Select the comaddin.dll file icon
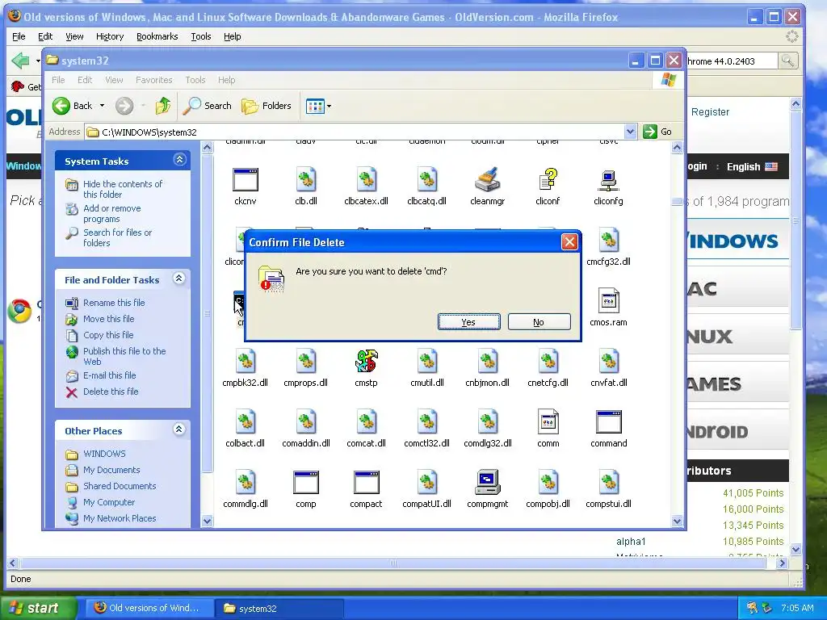 pos(306,423)
